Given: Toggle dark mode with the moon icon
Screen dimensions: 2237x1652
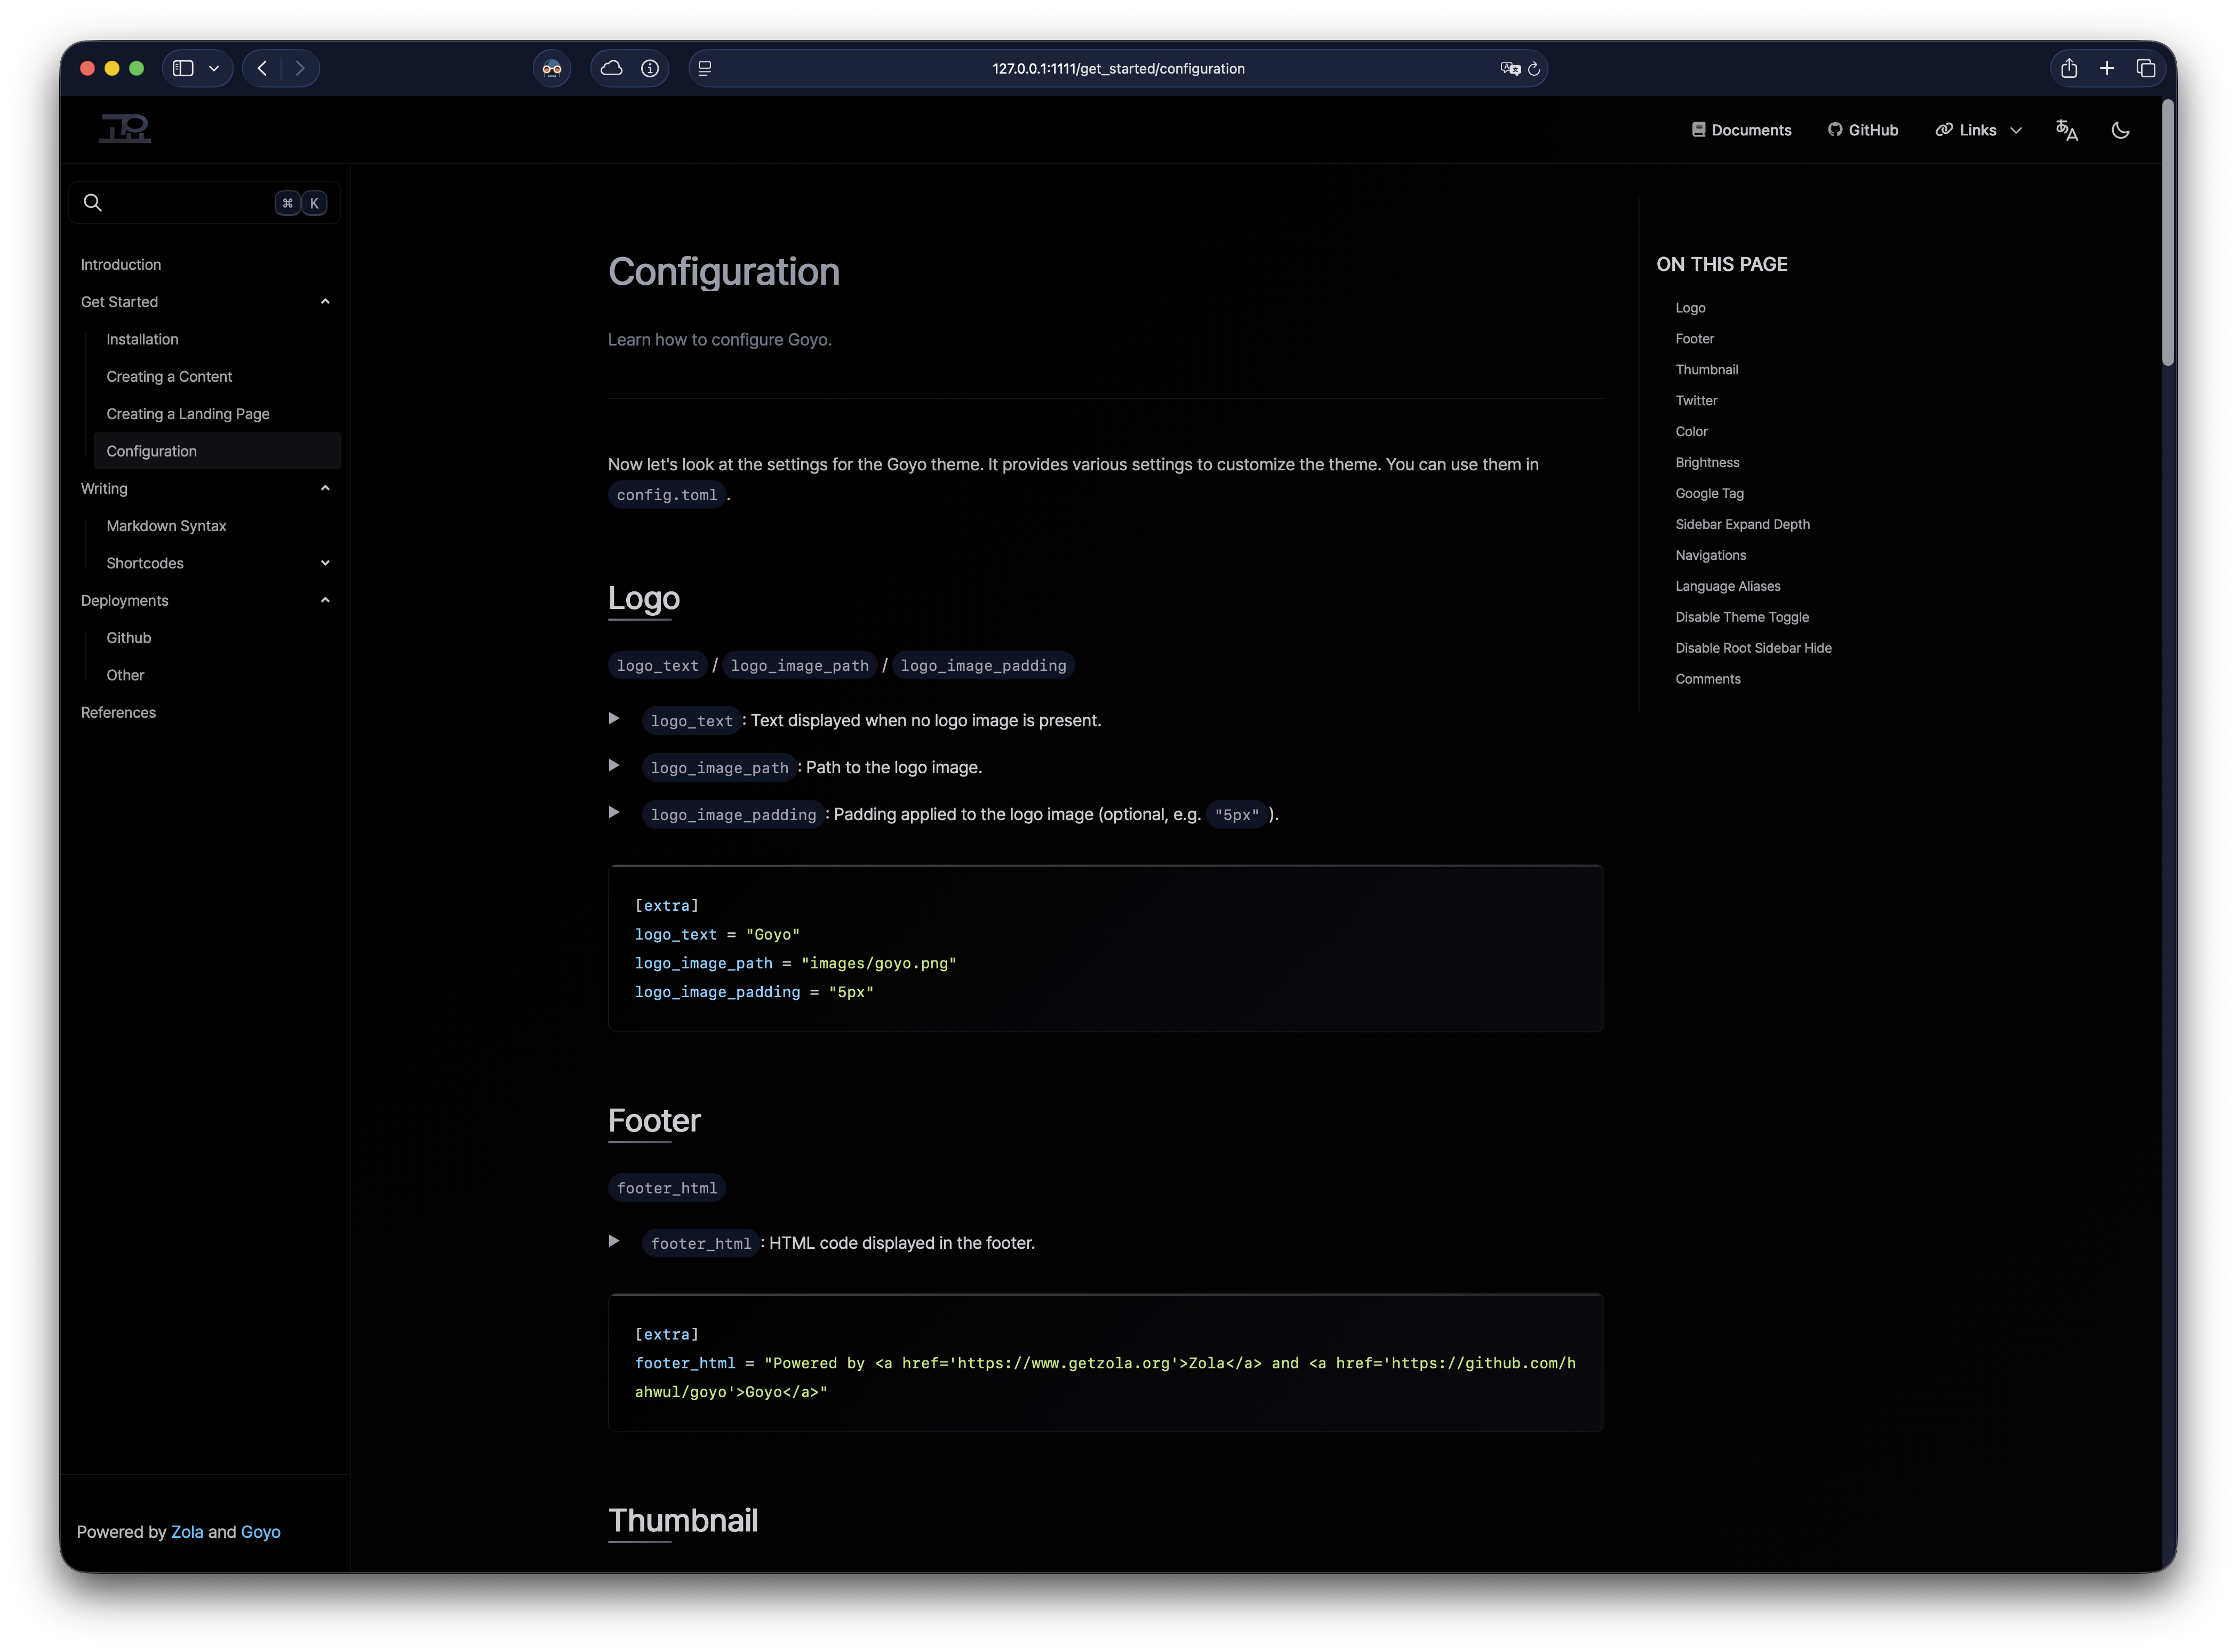Looking at the screenshot, I should pos(2120,130).
